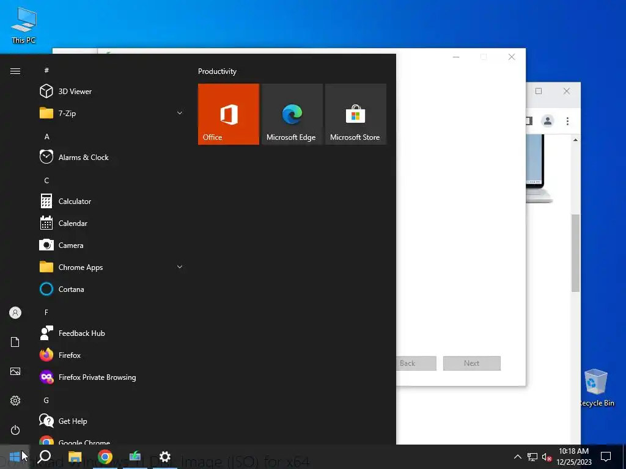Expand the Start menu hamburger
Viewport: 626px width, 469px height.
point(15,71)
